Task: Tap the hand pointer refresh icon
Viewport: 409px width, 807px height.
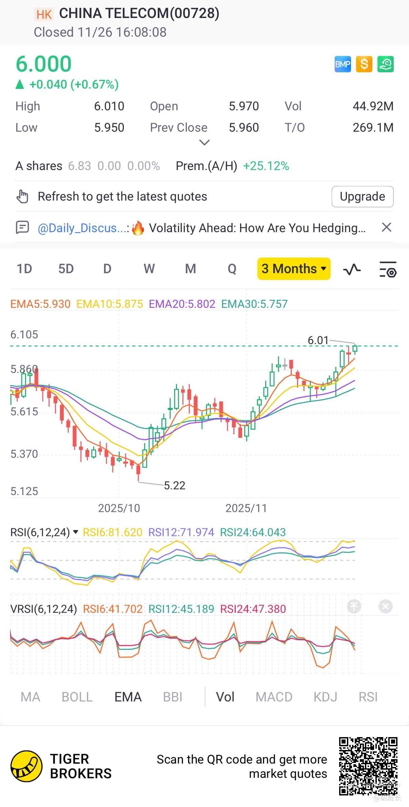Action: click(23, 196)
